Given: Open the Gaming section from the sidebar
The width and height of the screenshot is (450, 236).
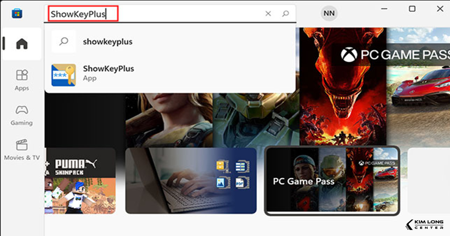Looking at the screenshot, I should tap(21, 115).
